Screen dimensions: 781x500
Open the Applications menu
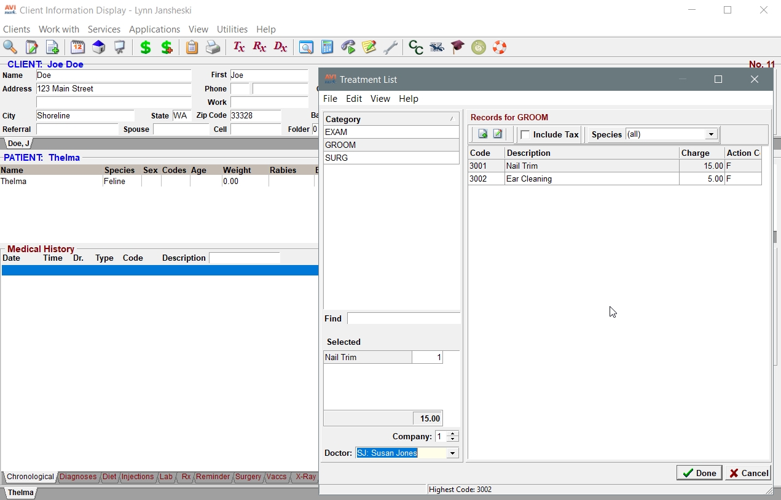pyautogui.click(x=154, y=29)
